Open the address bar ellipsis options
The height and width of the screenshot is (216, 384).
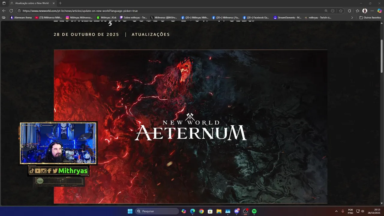333,11
